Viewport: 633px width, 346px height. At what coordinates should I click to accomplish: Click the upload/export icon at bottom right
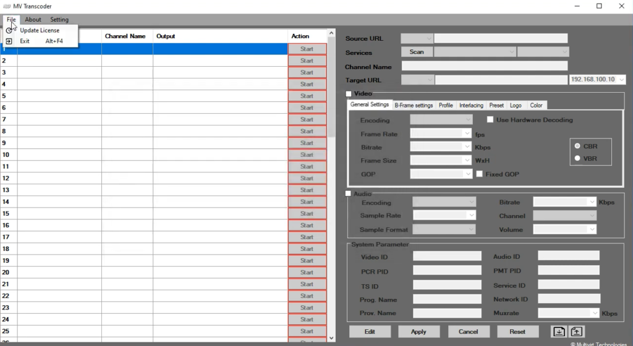(x=576, y=331)
